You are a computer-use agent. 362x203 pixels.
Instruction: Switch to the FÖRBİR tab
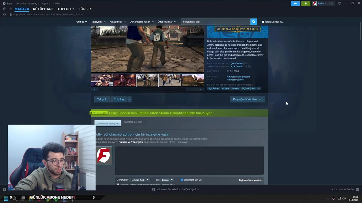tap(85, 9)
